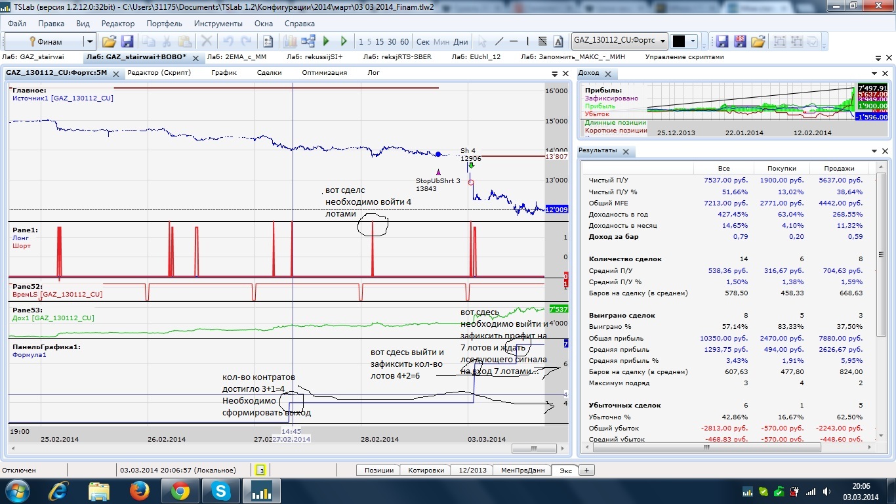896x504 pixels.
Task: Click the Open folder icon in main toolbar
Action: 109,41
